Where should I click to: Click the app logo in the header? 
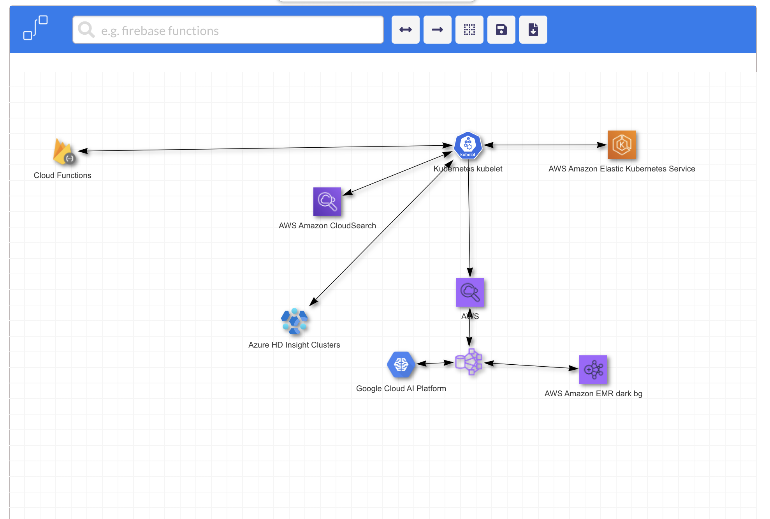click(35, 28)
